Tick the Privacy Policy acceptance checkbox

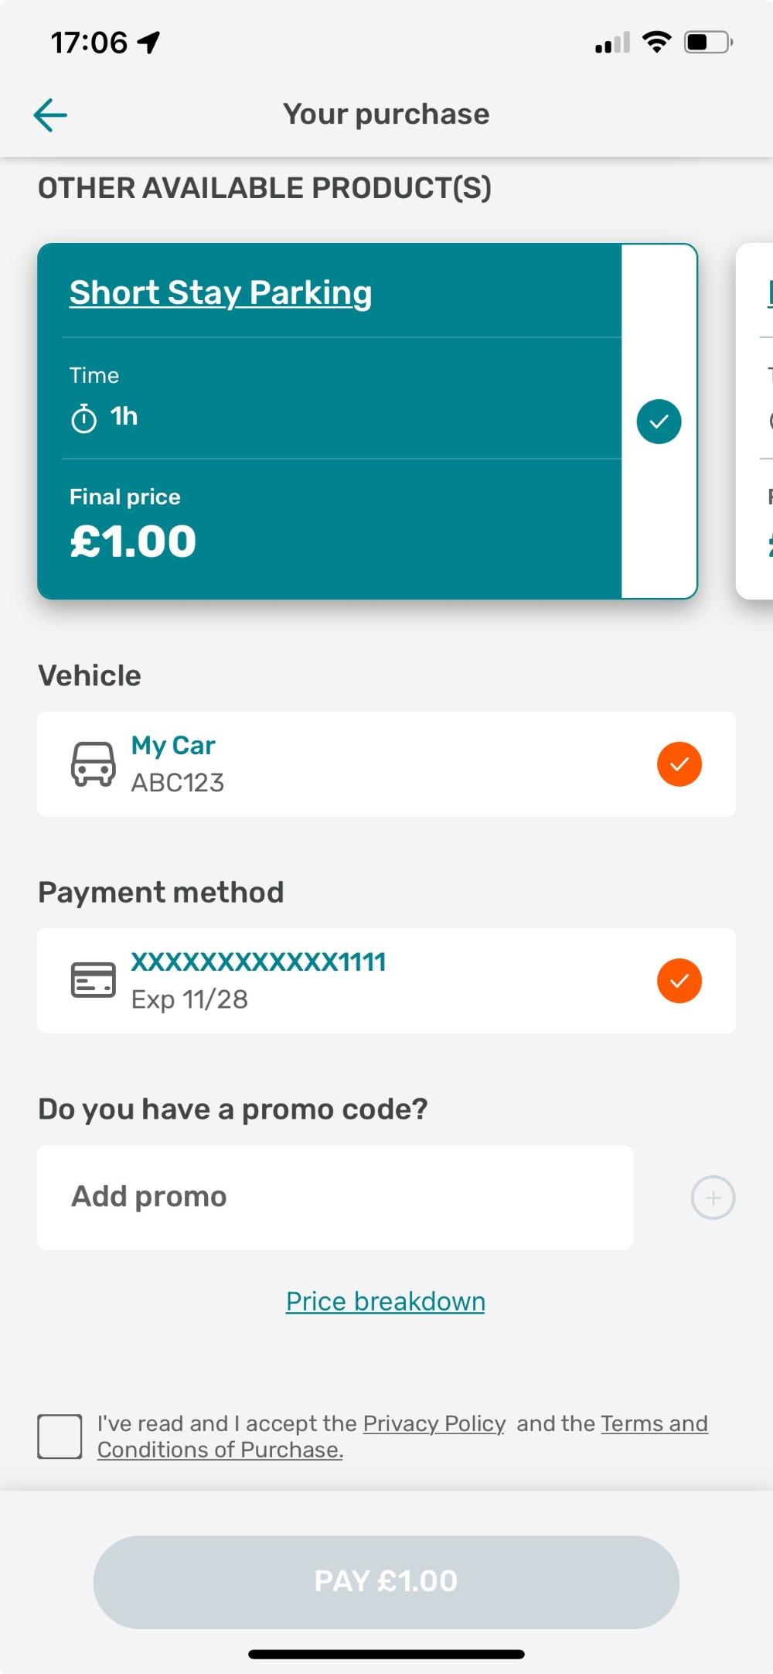click(60, 1437)
